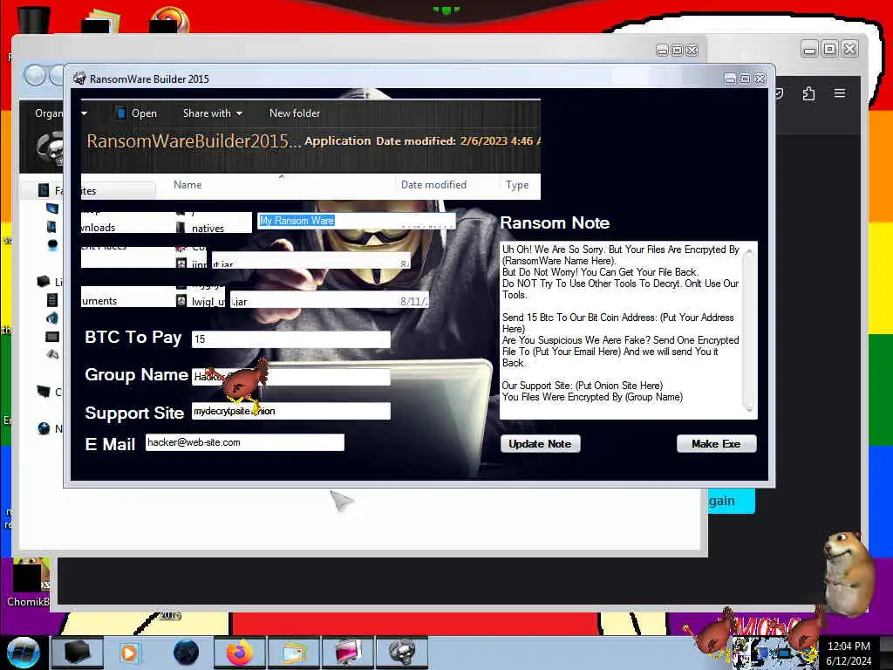893x670 pixels.
Task: Click the RansomWareBuilder2015 file name text
Action: tap(194, 140)
